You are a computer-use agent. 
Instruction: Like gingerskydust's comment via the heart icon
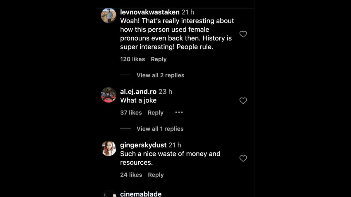243,158
